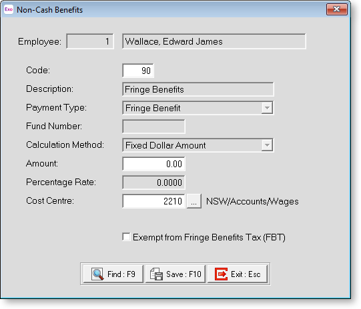Viewport: 361px width, 309px height.
Task: Expand the Payment Type dropdown arrow
Action: click(x=267, y=108)
